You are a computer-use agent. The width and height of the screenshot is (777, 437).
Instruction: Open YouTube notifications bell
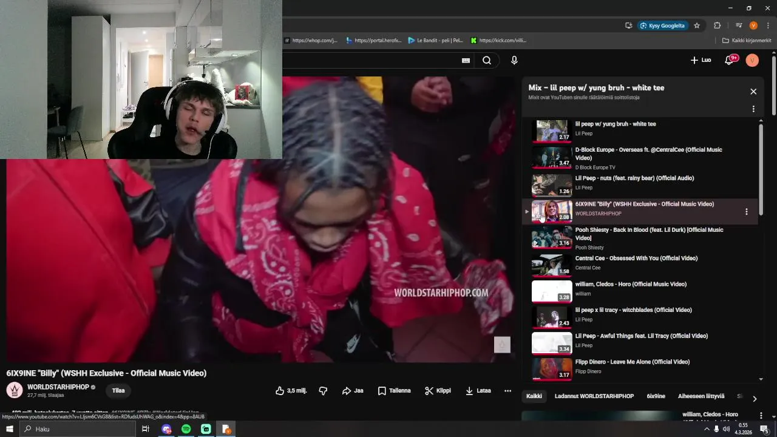730,60
